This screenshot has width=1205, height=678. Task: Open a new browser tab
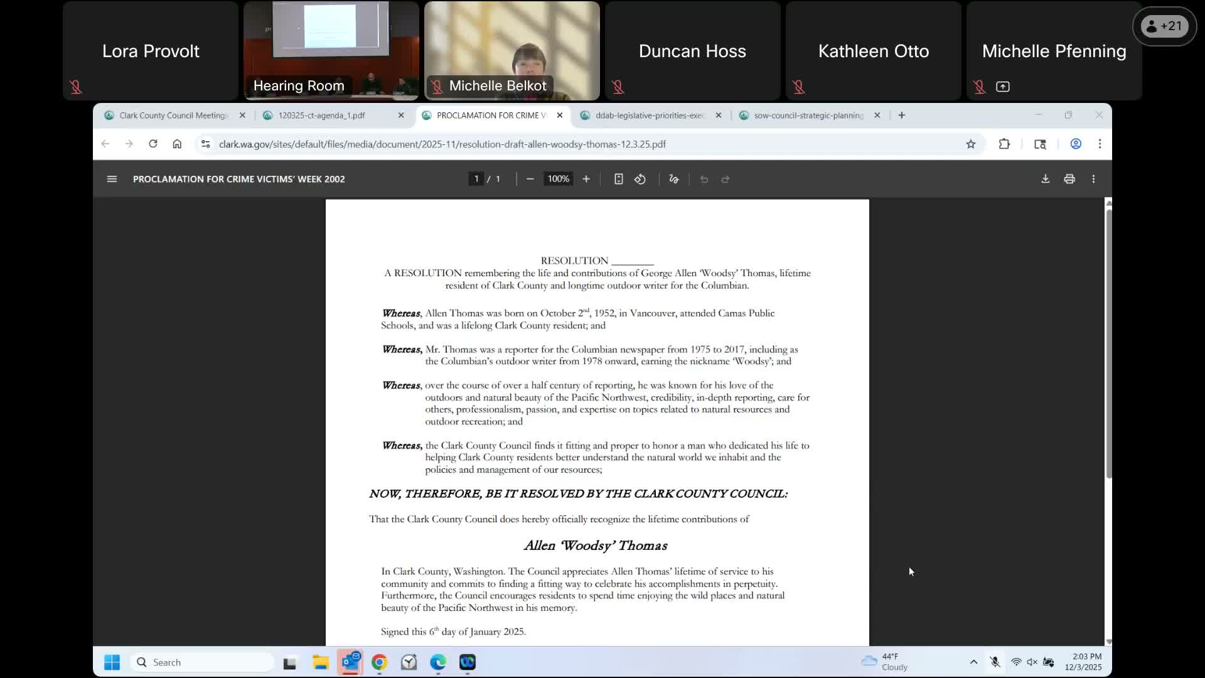click(902, 115)
